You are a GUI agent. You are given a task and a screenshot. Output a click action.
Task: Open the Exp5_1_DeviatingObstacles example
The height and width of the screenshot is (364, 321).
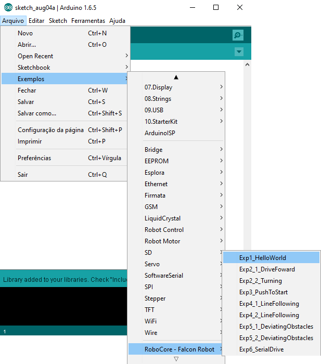point(271,327)
